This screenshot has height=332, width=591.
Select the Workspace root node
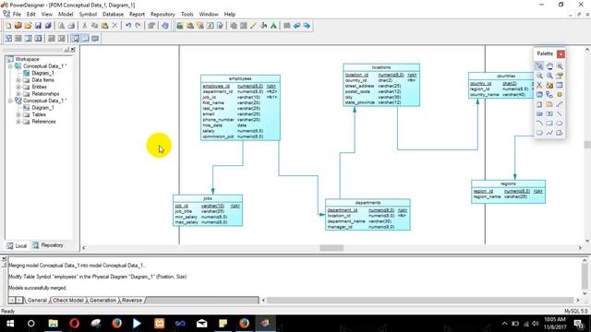[x=27, y=59]
